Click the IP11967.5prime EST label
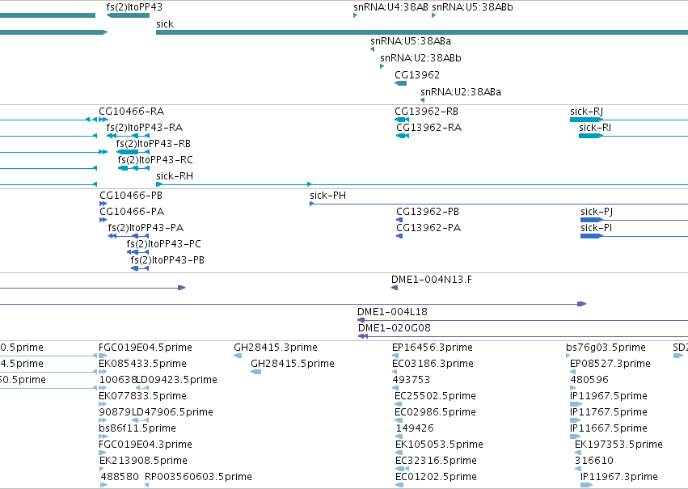Image resolution: width=688 pixels, height=489 pixels. 609,396
